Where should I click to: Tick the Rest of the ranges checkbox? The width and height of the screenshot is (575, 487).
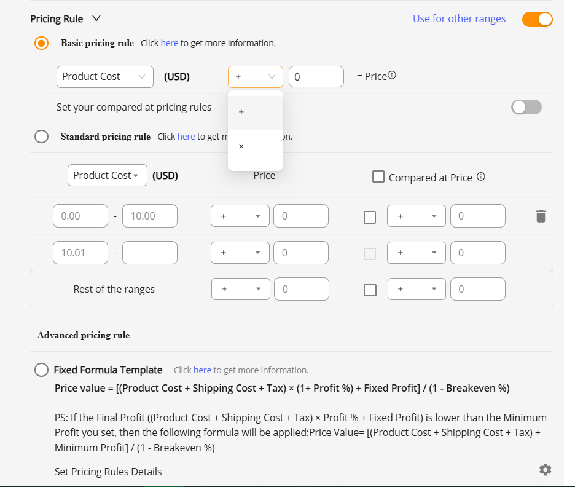(x=370, y=290)
